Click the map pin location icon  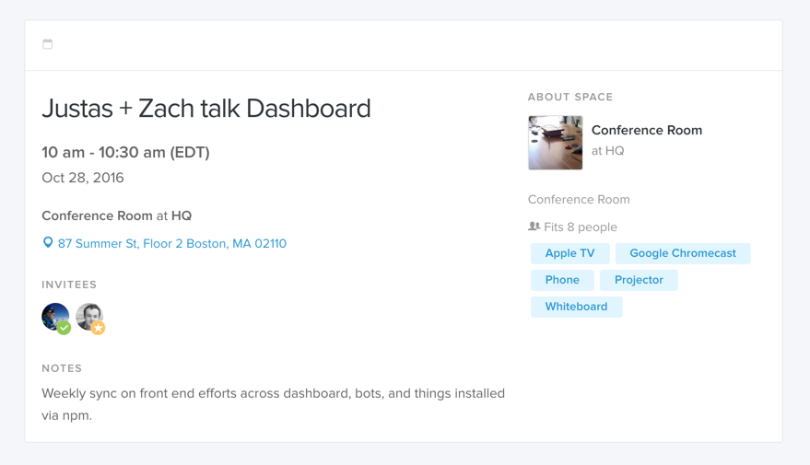point(48,242)
